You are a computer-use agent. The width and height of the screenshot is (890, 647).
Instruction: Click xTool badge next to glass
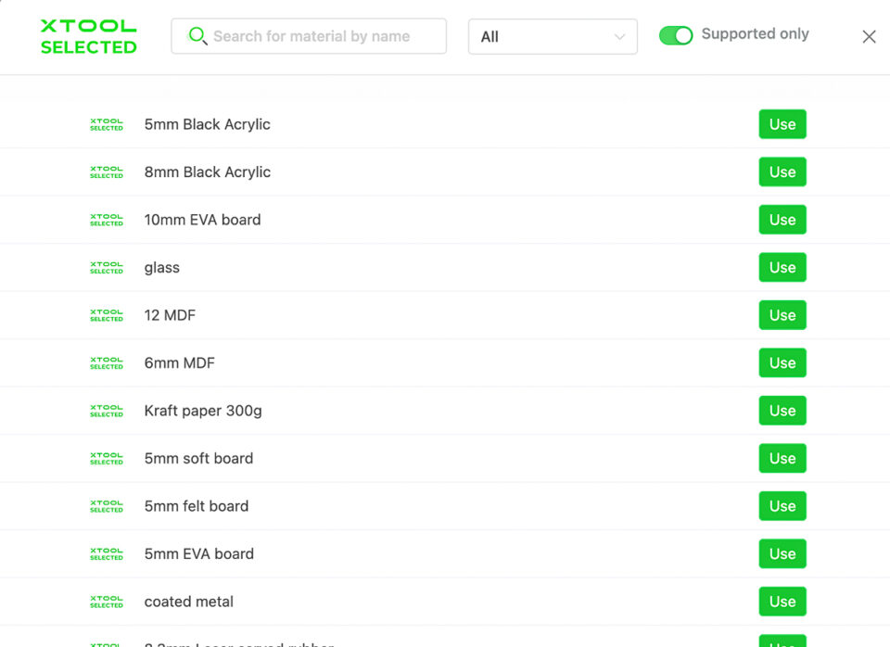[107, 268]
